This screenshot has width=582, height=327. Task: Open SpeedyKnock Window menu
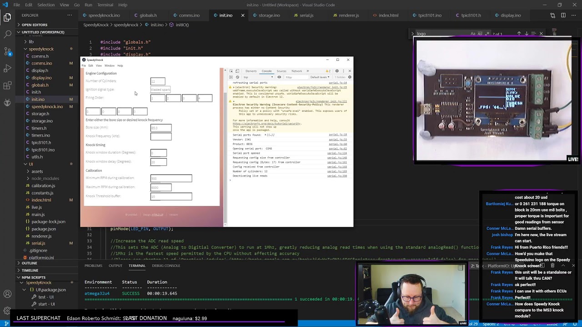(x=109, y=66)
